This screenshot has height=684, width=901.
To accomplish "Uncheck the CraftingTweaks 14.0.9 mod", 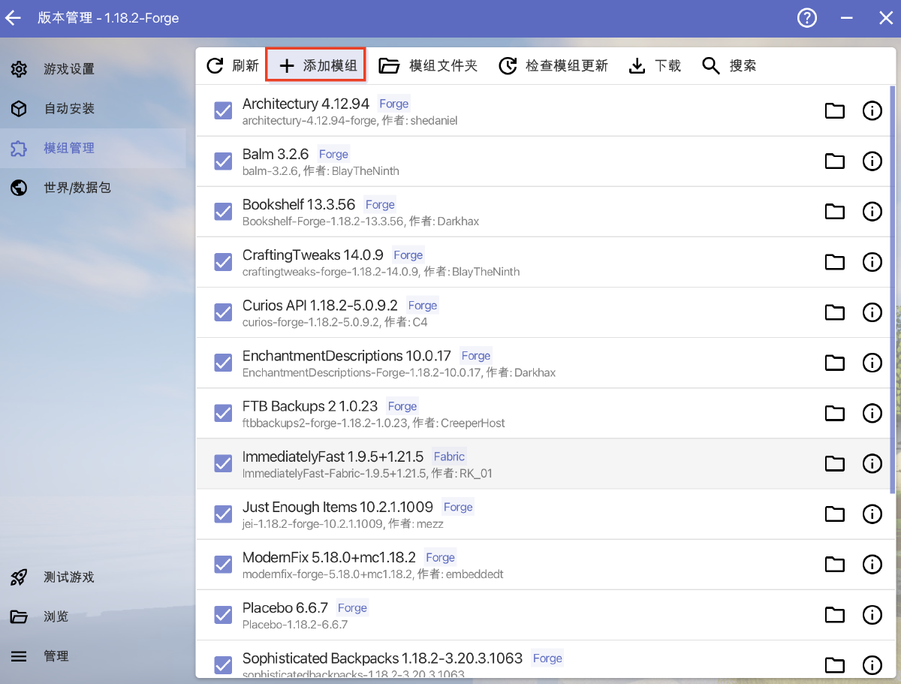I will (x=223, y=262).
